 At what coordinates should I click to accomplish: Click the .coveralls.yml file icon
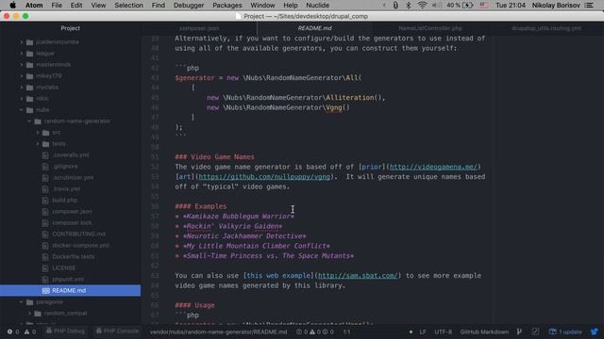pos(45,155)
